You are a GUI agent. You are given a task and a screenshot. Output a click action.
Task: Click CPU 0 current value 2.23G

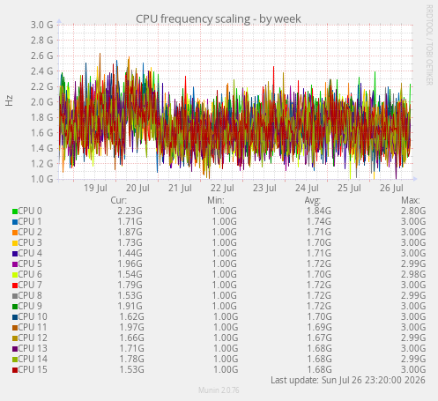click(130, 211)
